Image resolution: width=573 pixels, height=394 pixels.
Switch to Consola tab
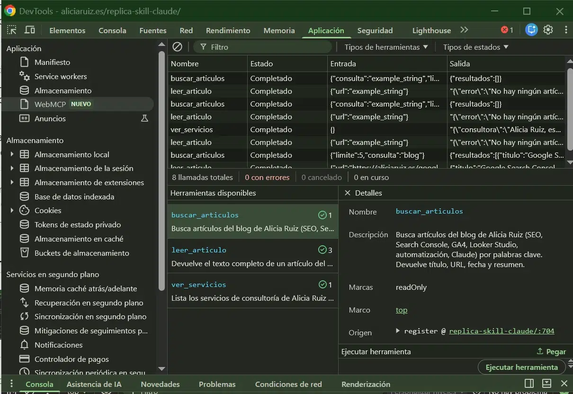click(x=112, y=30)
